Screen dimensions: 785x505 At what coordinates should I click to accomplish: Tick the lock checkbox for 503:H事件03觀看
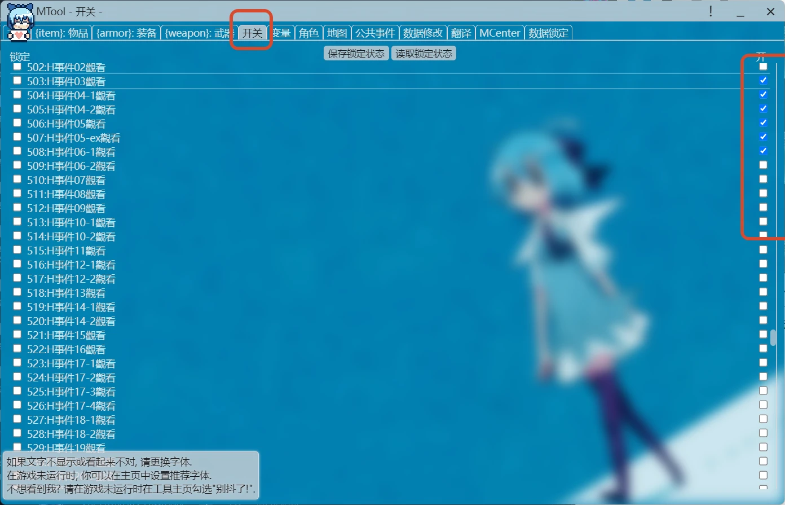click(x=17, y=81)
